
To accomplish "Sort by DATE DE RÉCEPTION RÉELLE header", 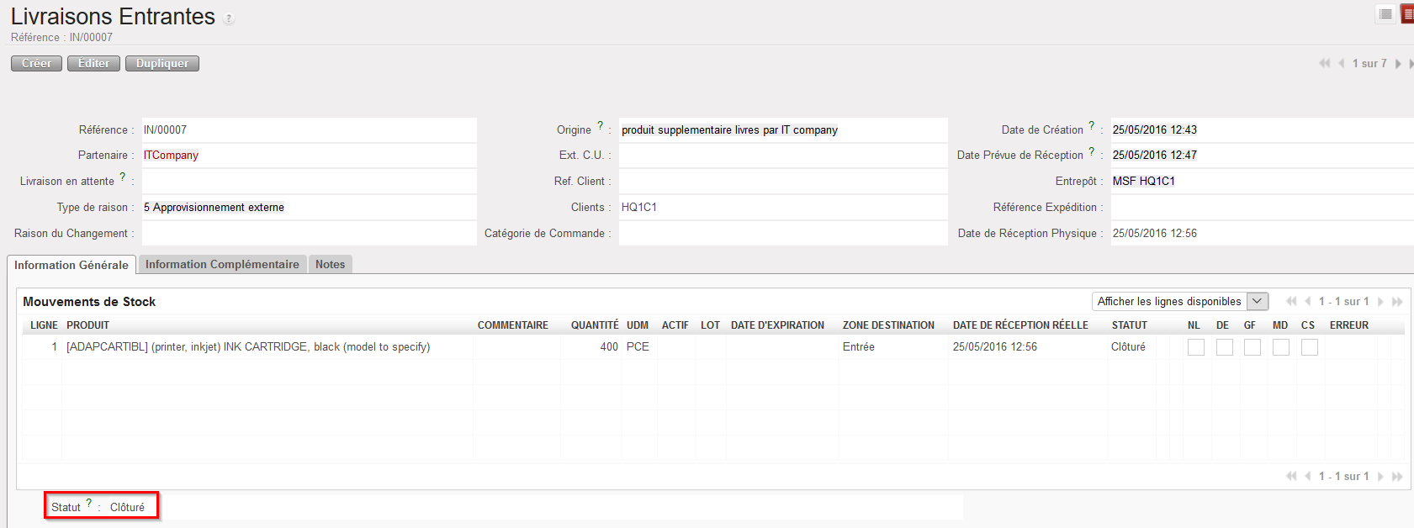I will tap(1020, 325).
